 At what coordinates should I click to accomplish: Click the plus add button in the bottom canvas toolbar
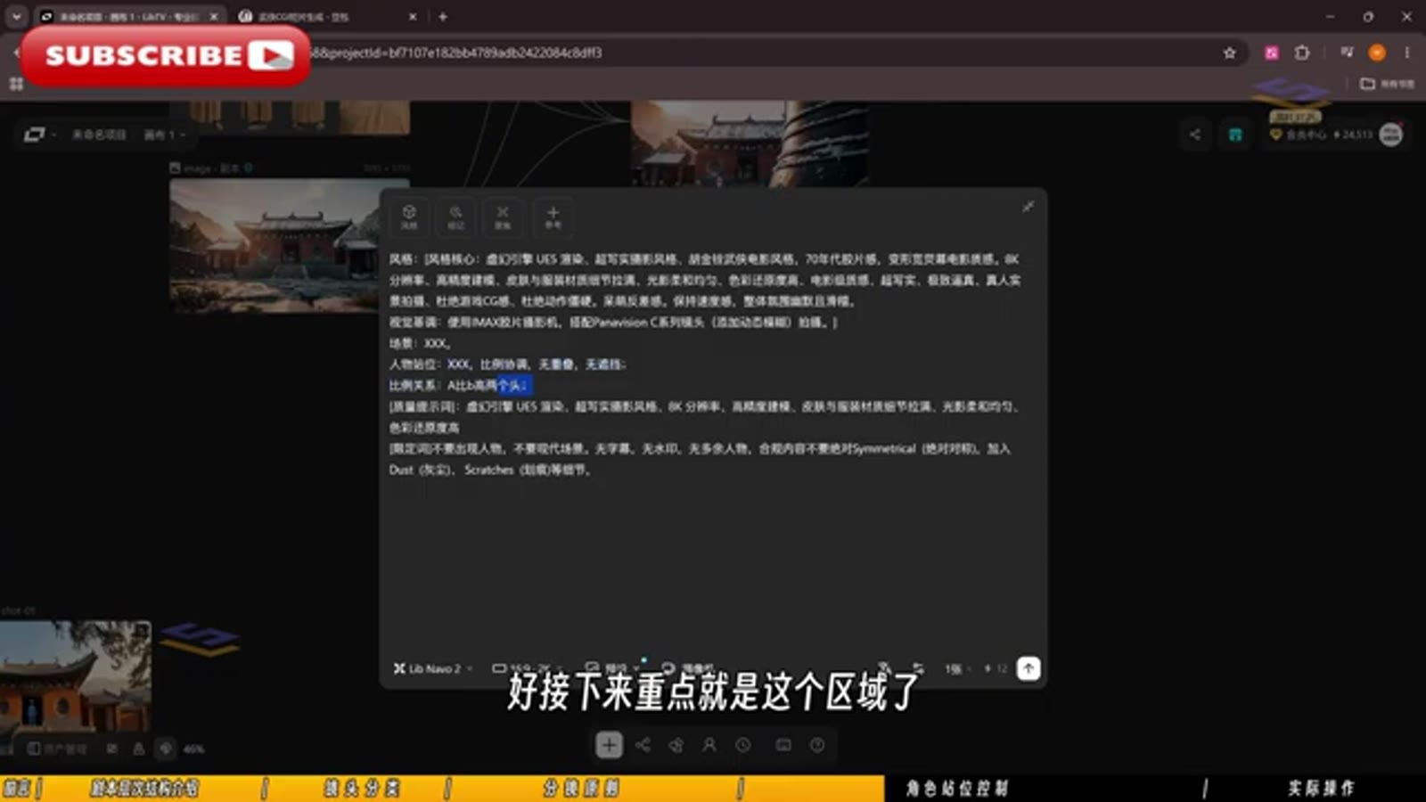[609, 745]
